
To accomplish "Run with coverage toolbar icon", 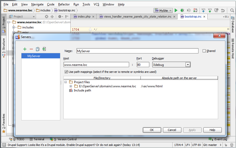I will click(189, 10).
